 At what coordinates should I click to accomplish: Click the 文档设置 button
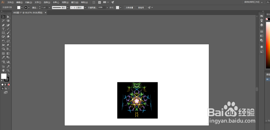click(129, 8)
